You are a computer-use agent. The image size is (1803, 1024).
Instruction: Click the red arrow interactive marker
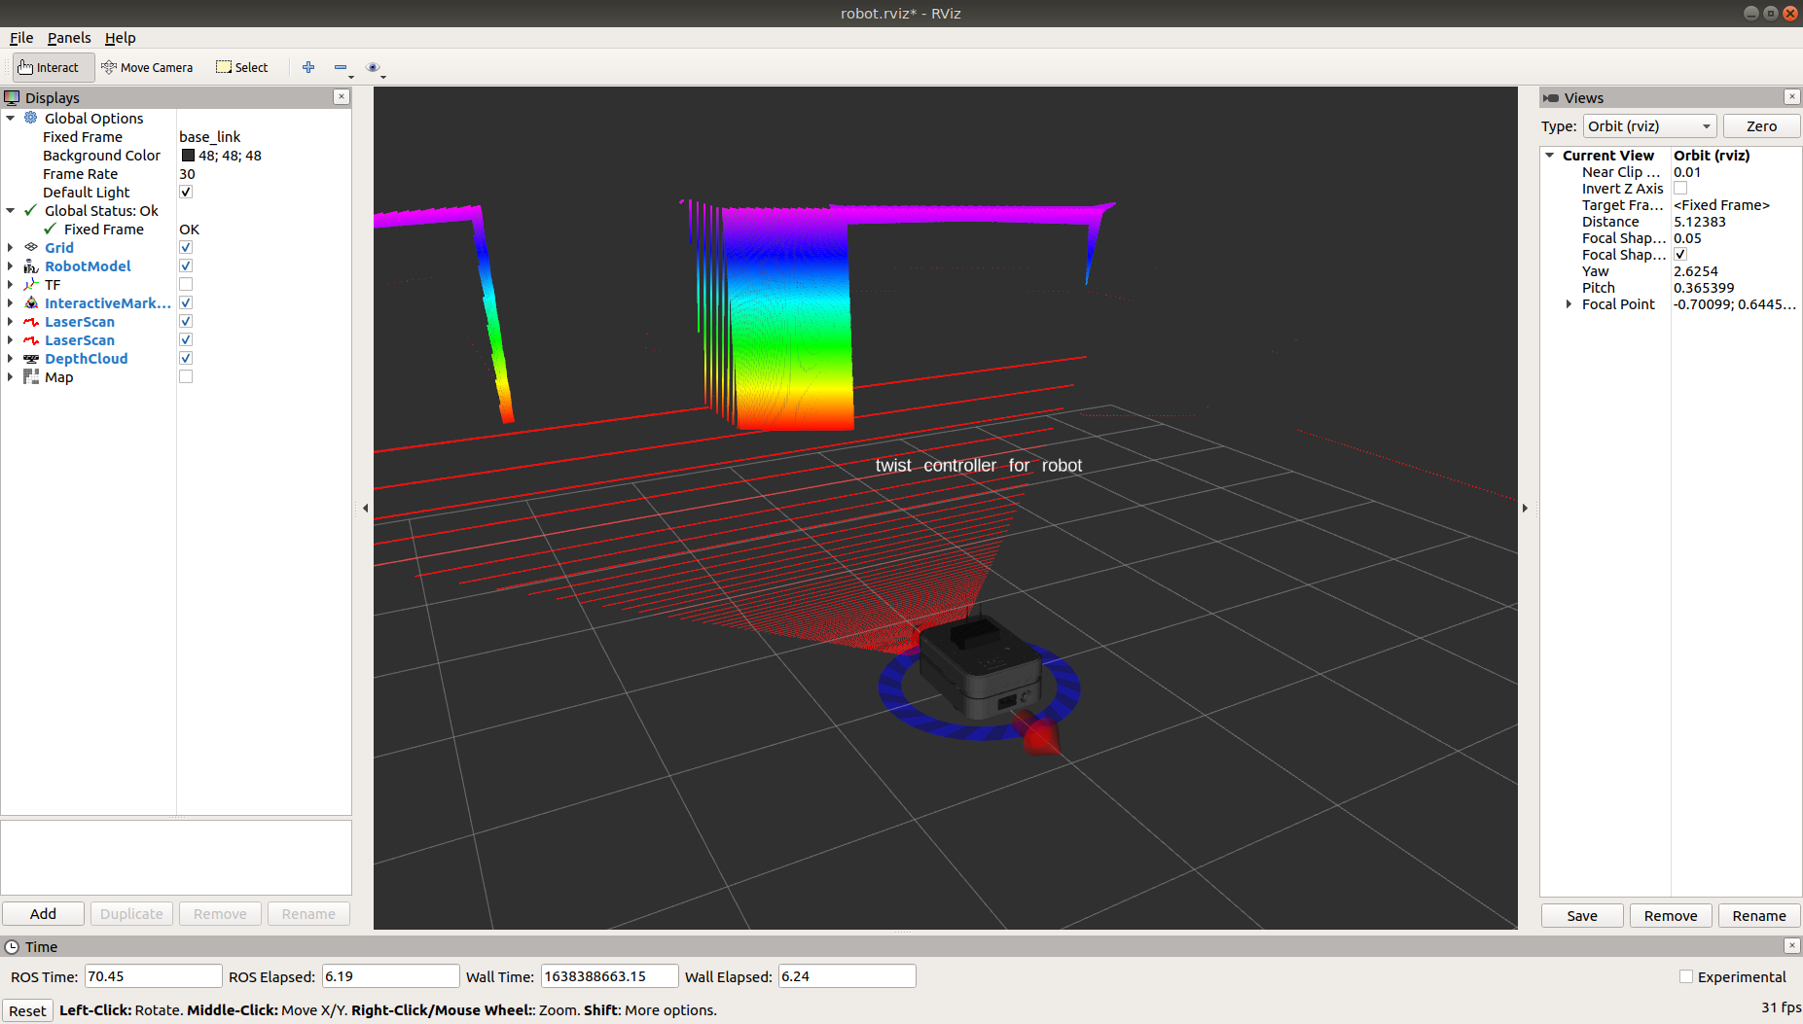[x=1038, y=732]
